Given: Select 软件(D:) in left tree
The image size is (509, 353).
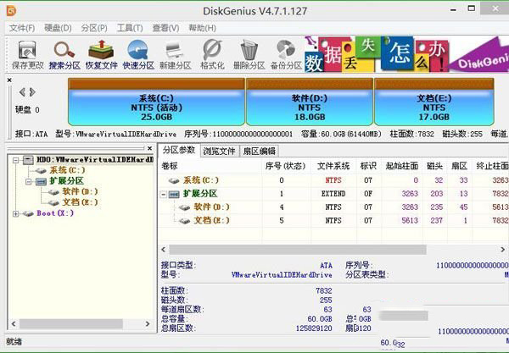Looking at the screenshot, I should [x=80, y=191].
